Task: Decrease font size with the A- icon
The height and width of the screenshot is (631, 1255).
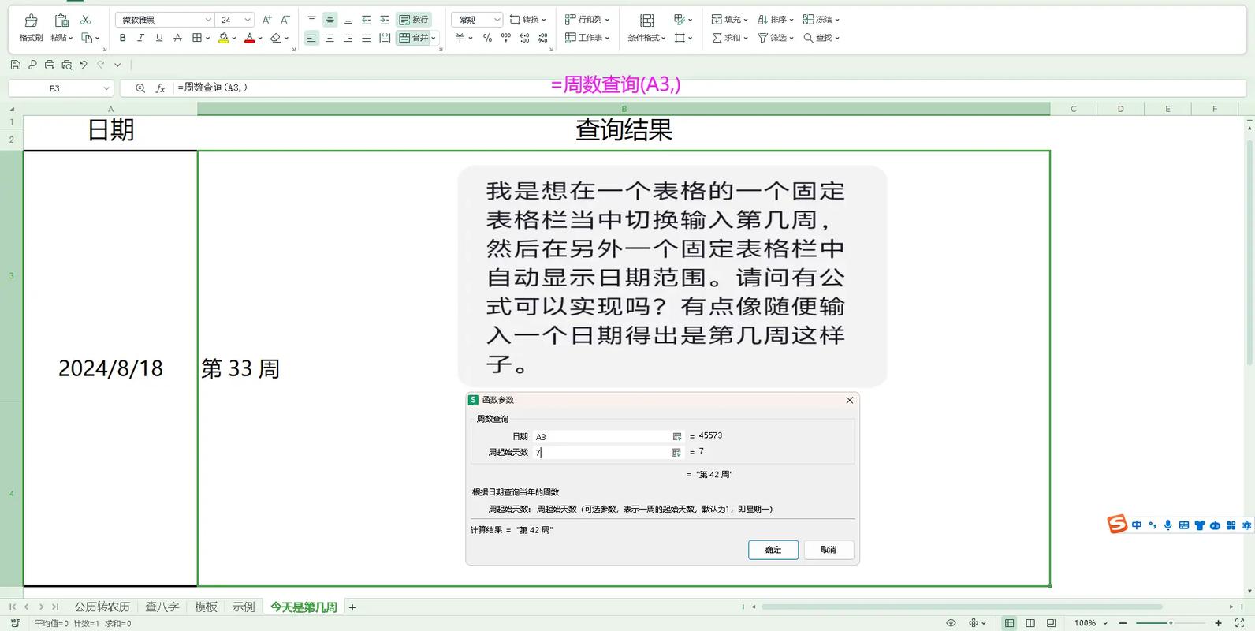Action: coord(285,20)
